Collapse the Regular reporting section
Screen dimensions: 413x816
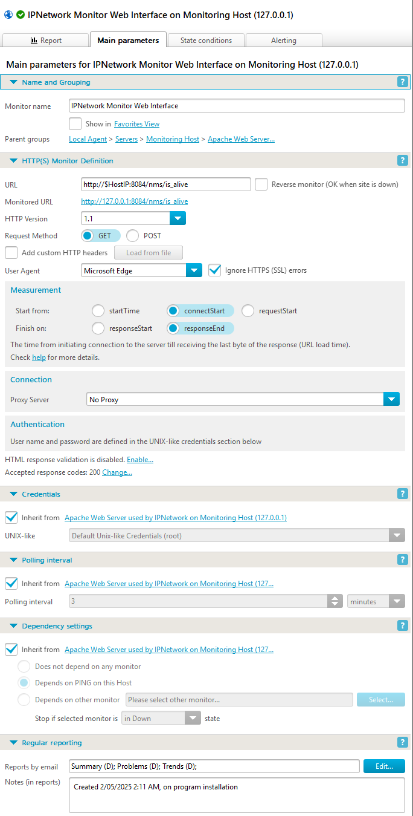14,743
